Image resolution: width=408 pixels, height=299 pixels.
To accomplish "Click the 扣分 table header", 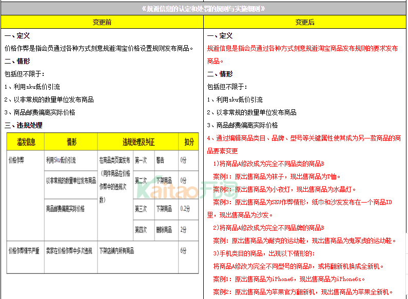I will [x=189, y=142].
